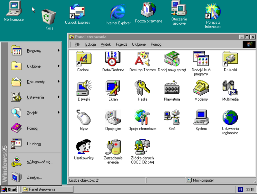Open the Czcionki fonts folder icon
The height and width of the screenshot is (194, 257).
click(84, 58)
